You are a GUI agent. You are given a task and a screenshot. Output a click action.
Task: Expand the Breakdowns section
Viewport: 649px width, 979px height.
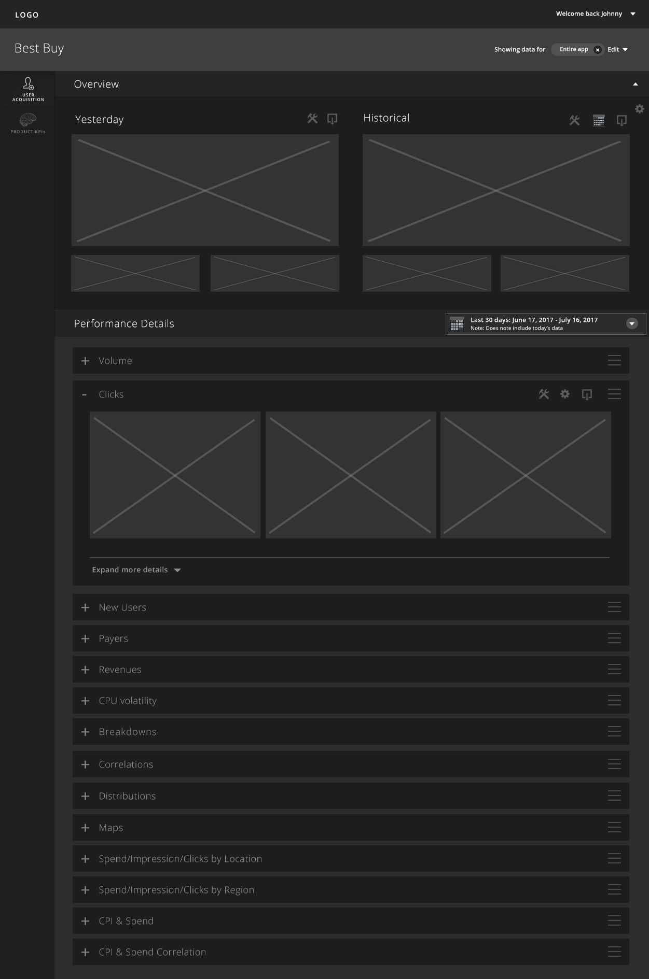pyautogui.click(x=86, y=732)
